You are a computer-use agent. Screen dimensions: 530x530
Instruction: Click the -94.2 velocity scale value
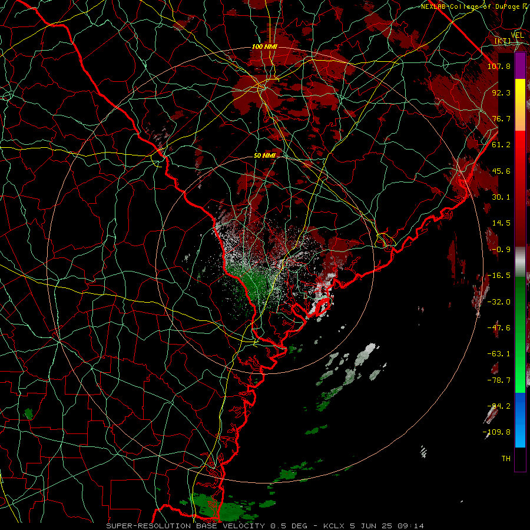click(499, 406)
